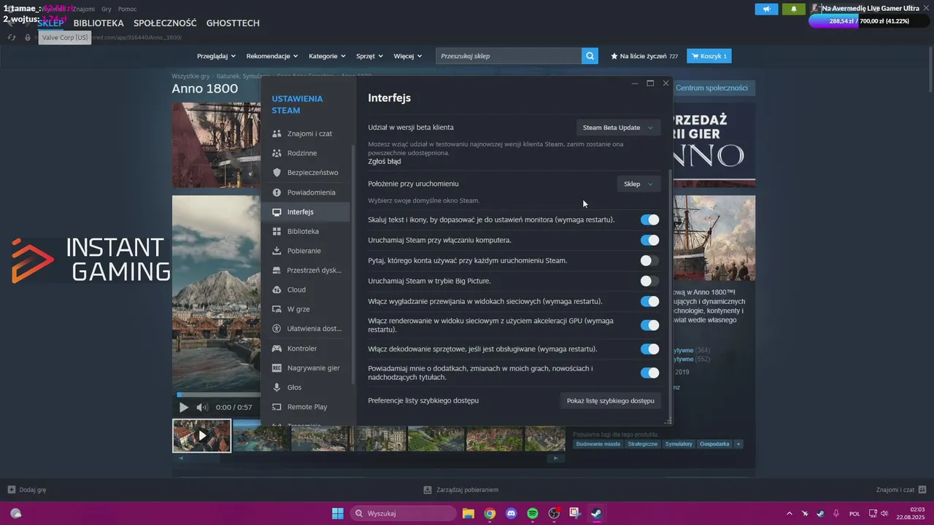Image resolution: width=934 pixels, height=525 pixels.
Task: Toggle hardware video decoding option
Action: (x=649, y=349)
